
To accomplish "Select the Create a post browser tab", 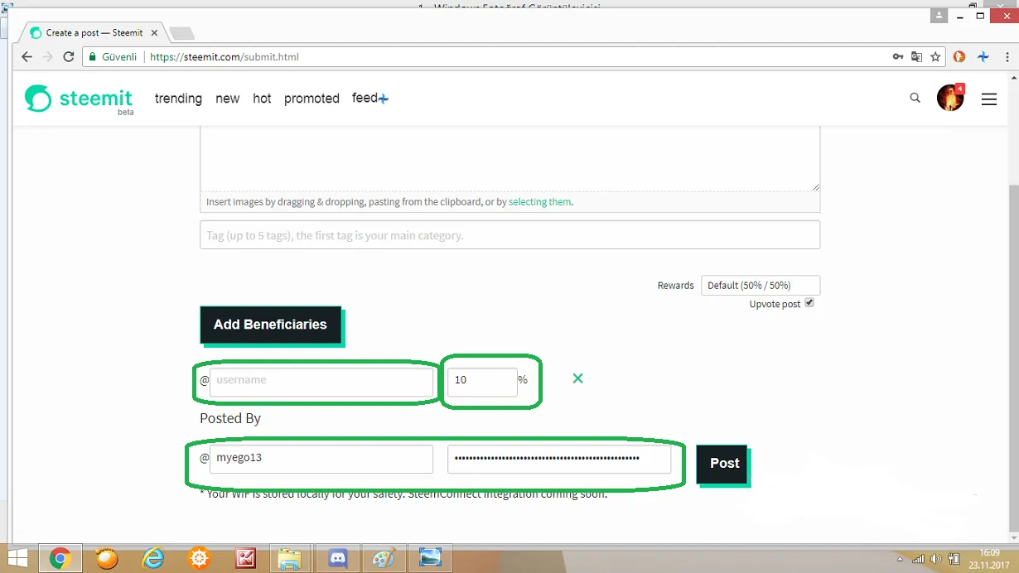I will tap(93, 33).
